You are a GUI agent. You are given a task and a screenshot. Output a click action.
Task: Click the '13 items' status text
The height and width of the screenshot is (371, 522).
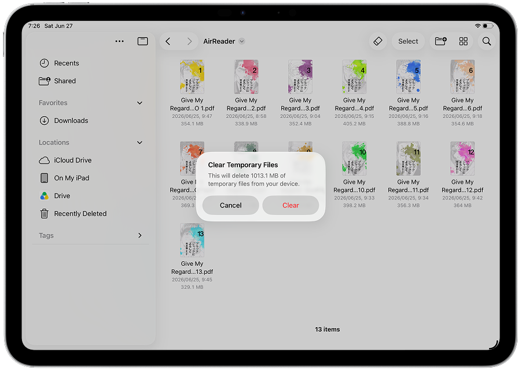tap(328, 329)
